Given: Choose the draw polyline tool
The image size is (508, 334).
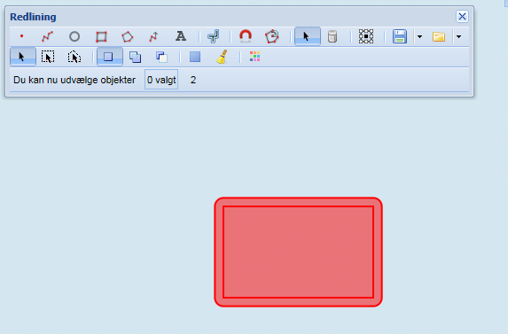Looking at the screenshot, I should (x=48, y=36).
